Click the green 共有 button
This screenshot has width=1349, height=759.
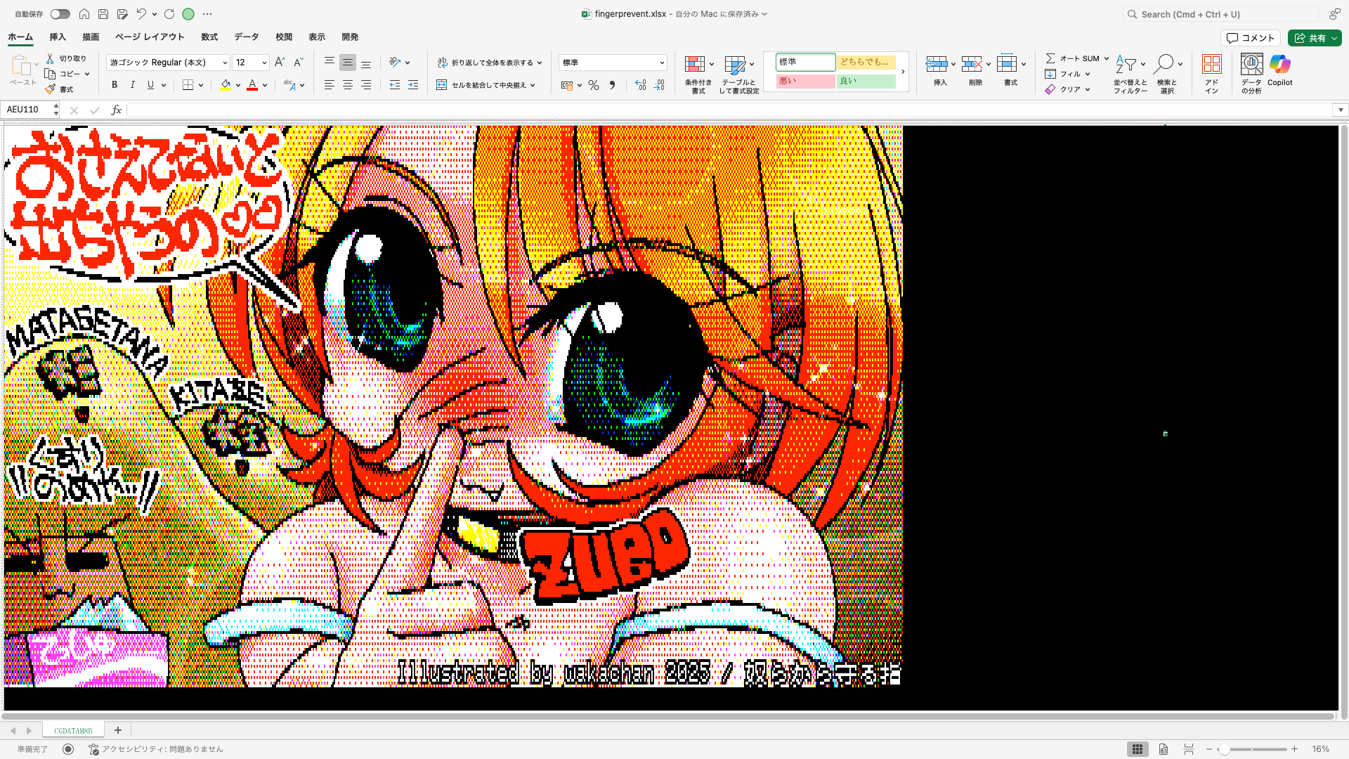(x=1315, y=38)
